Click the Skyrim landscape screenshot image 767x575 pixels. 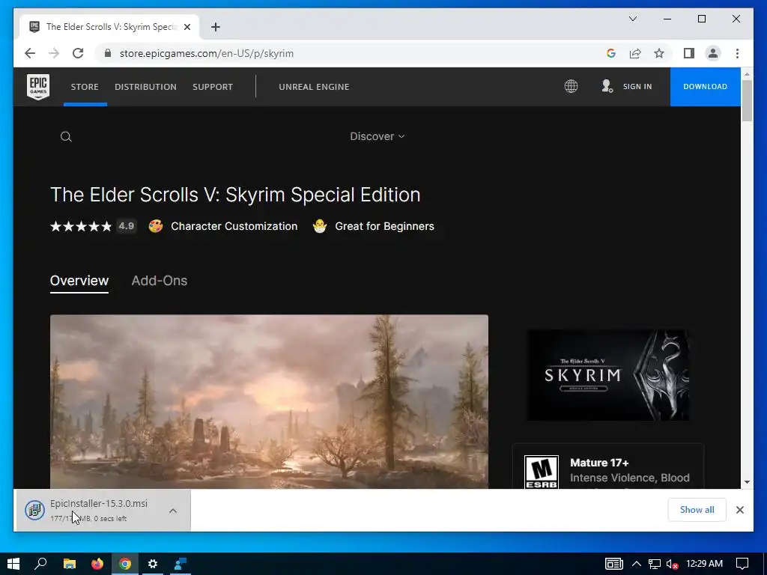[269, 401]
